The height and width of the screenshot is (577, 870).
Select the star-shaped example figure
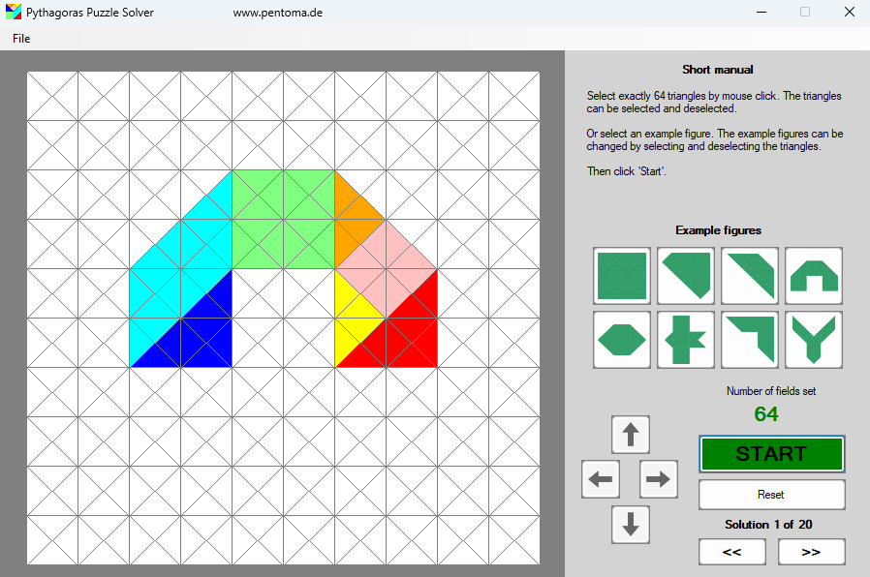(685, 340)
